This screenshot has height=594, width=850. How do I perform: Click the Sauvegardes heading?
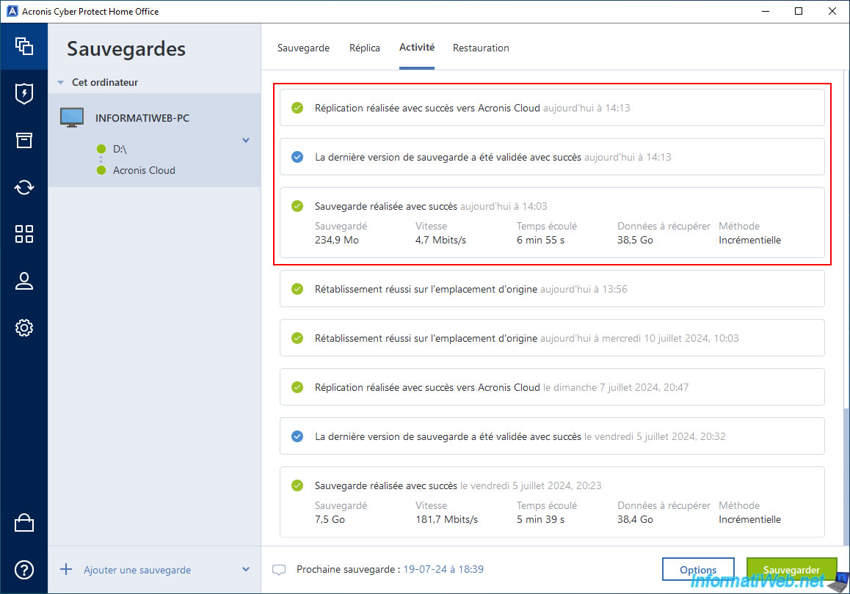(x=126, y=48)
